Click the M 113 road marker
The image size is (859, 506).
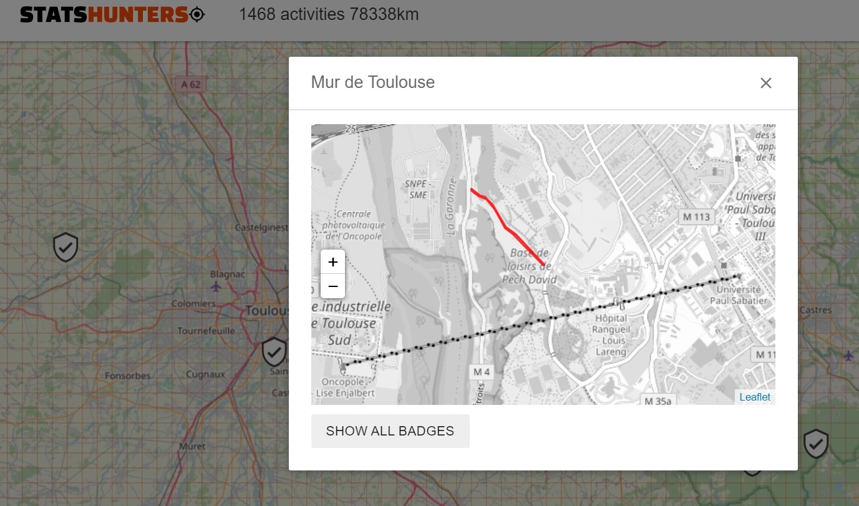(x=694, y=217)
